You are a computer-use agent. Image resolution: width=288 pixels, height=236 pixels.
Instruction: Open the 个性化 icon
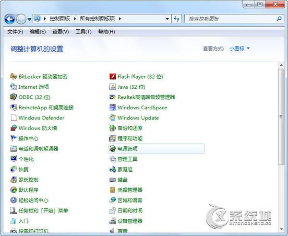point(13,159)
